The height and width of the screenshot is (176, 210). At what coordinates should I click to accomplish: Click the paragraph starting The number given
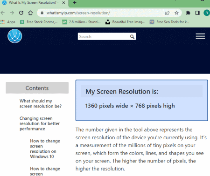(x=141, y=149)
